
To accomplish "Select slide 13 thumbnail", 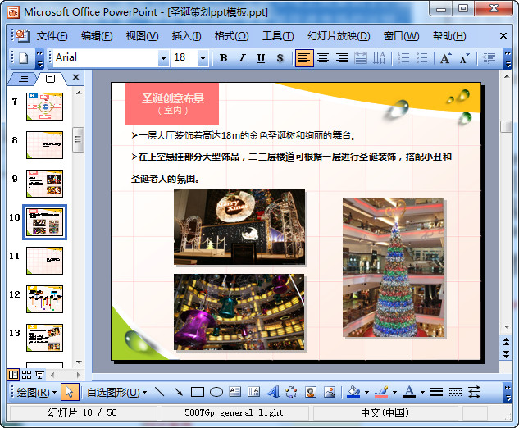I will point(44,338).
